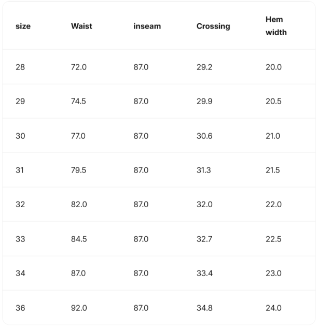Click the "Hem width" column header
This screenshot has width=318, height=330.
pyautogui.click(x=276, y=26)
